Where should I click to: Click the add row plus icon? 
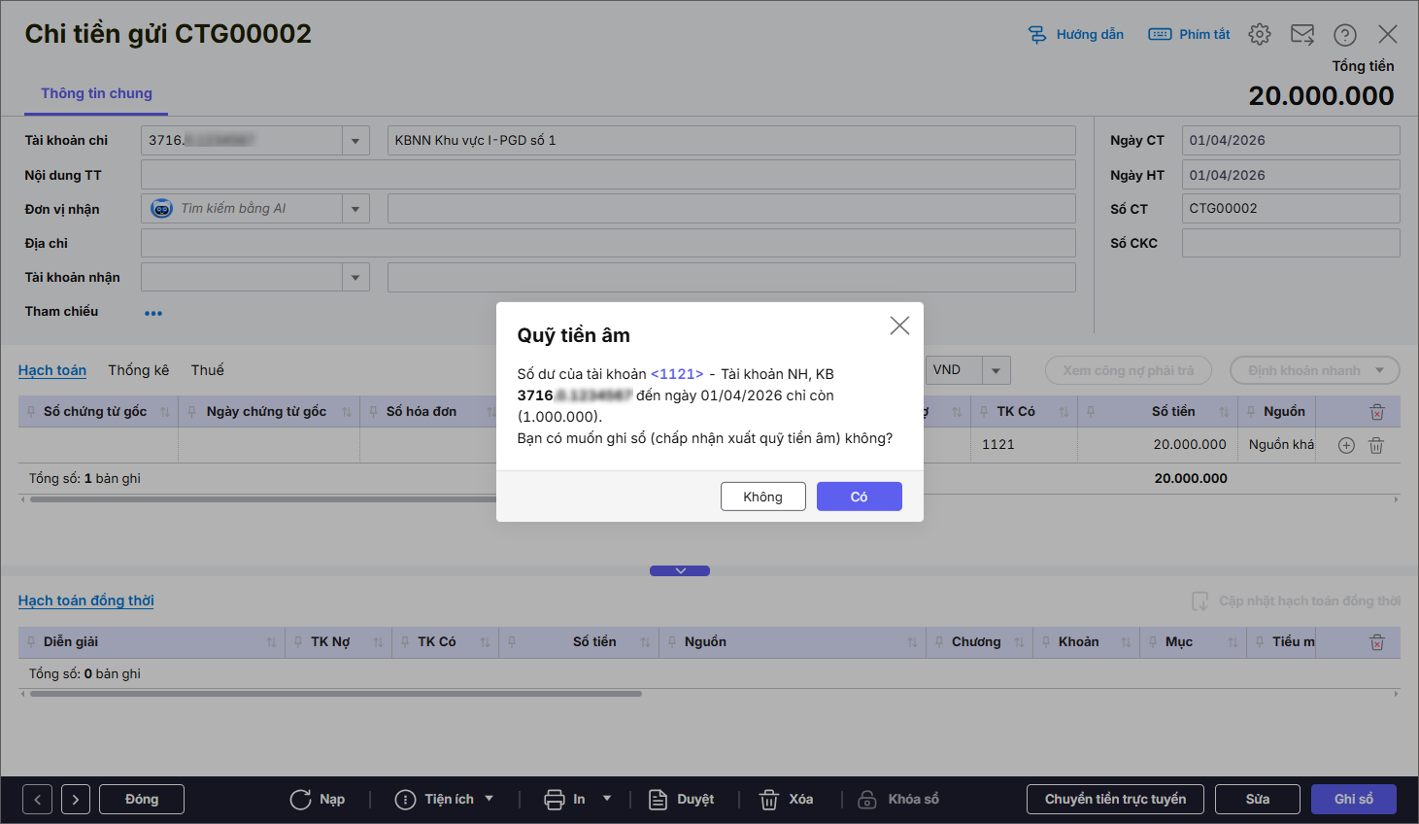1346,445
